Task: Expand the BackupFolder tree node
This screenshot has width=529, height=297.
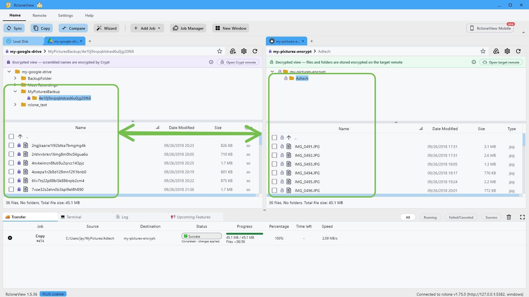Action: click(x=15, y=78)
